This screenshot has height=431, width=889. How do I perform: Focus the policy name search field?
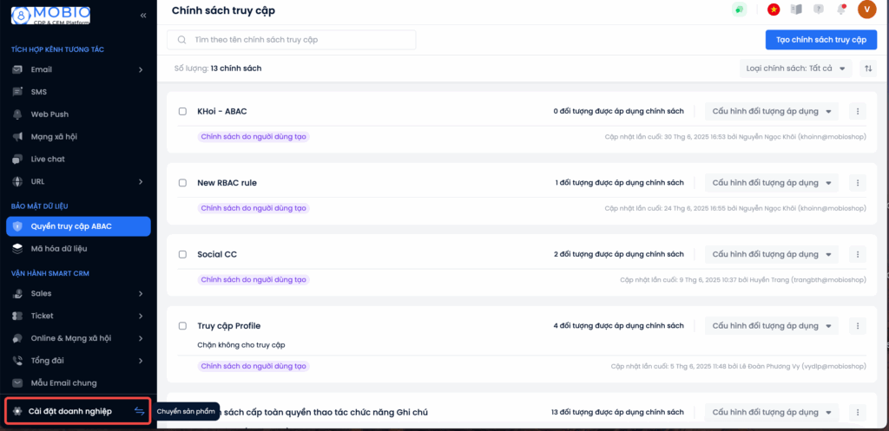292,40
